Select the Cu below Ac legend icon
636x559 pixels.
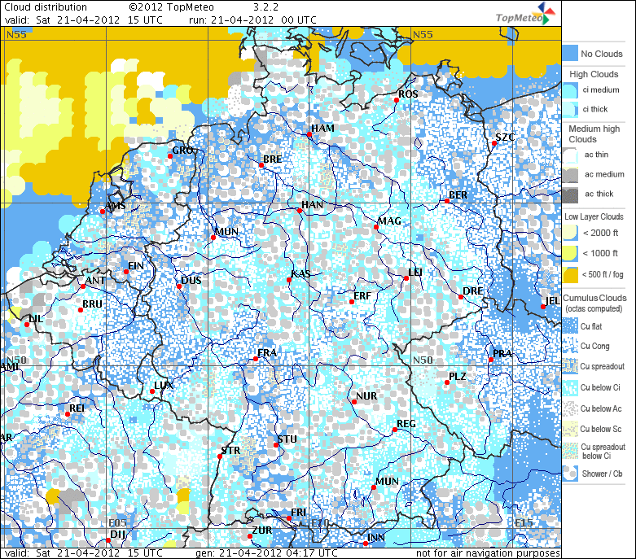pos(570,408)
